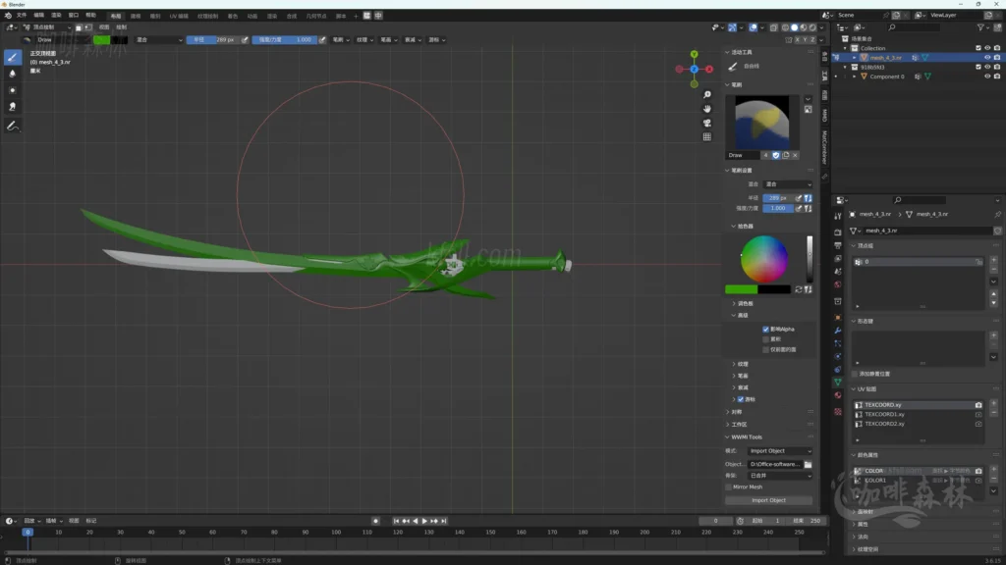Uncheck the 影响Alpha checkbox

click(x=766, y=330)
